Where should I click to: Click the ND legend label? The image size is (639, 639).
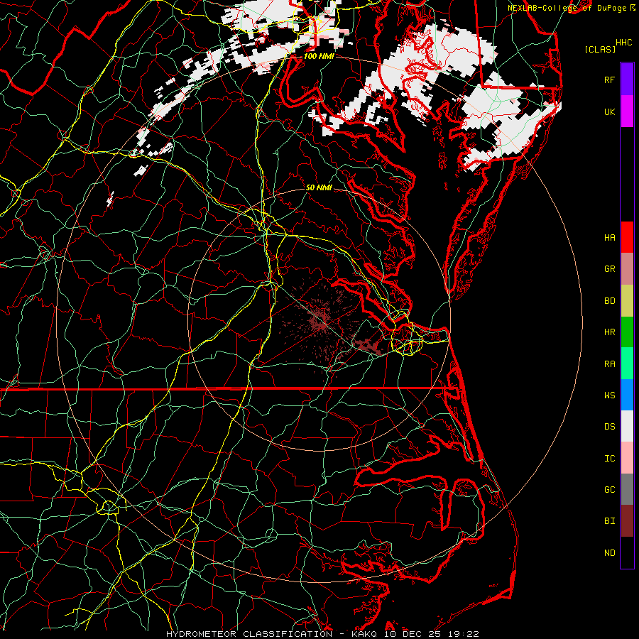(x=609, y=553)
